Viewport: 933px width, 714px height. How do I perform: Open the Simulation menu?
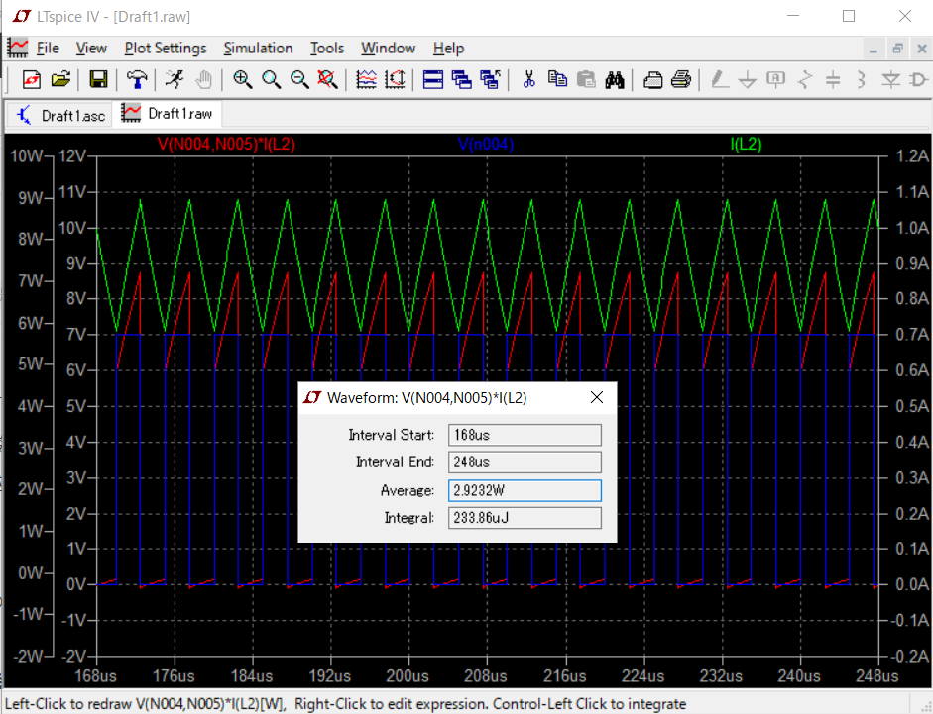pyautogui.click(x=258, y=49)
